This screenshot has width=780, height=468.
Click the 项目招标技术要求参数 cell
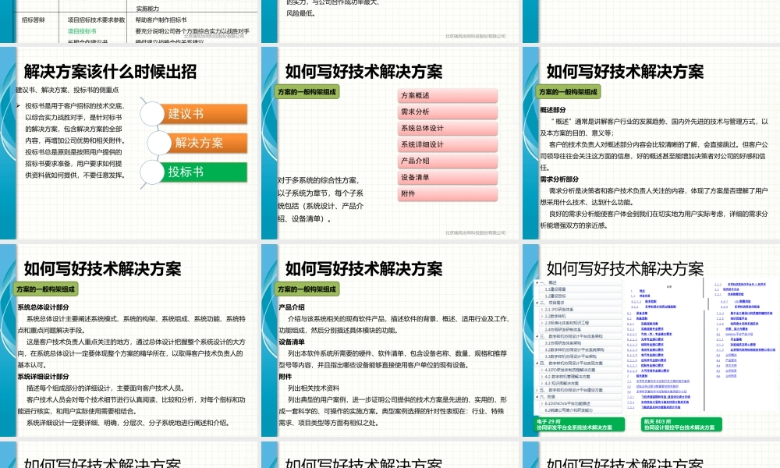tap(97, 20)
